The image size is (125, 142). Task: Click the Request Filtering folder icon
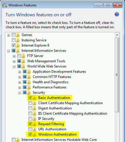coord(34,124)
